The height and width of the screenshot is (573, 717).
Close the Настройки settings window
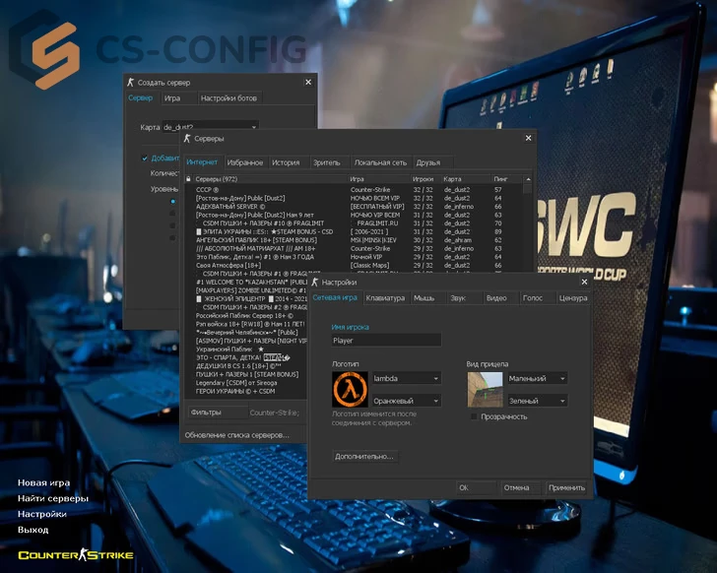coord(584,282)
